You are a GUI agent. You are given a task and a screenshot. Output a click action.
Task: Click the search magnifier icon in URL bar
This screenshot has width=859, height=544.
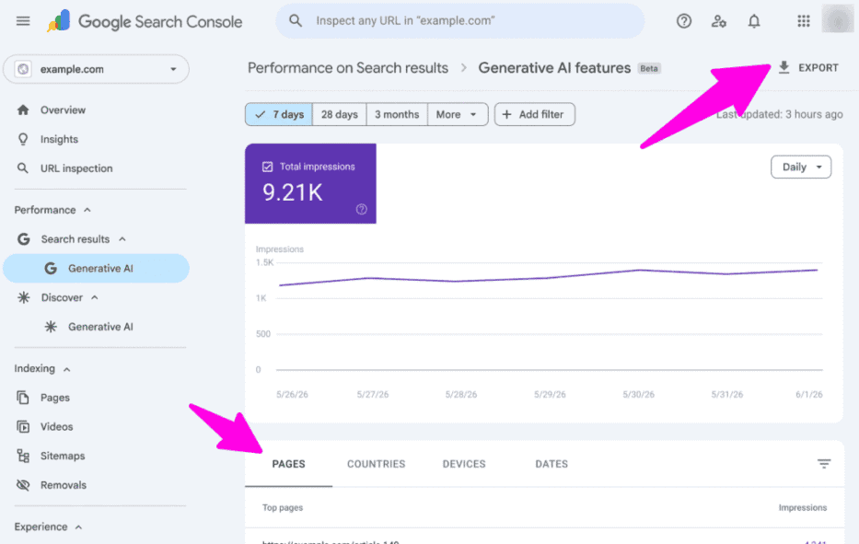296,21
